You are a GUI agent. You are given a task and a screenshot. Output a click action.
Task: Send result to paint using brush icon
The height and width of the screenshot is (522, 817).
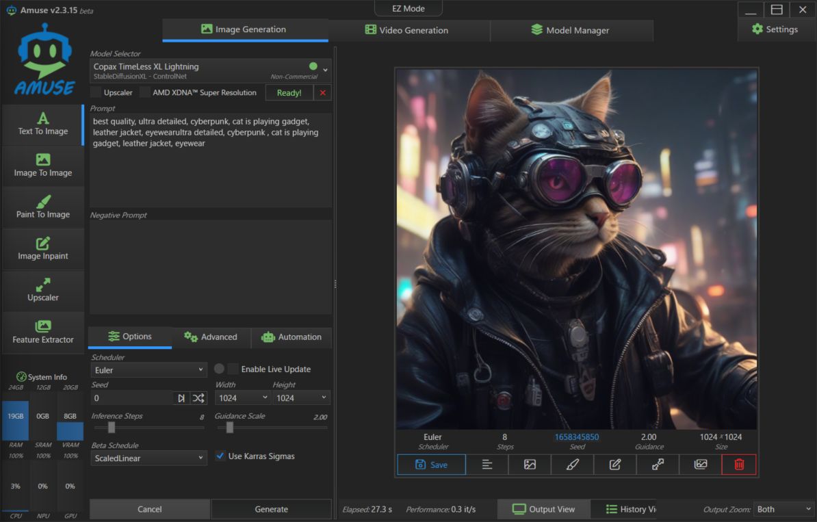[573, 465]
